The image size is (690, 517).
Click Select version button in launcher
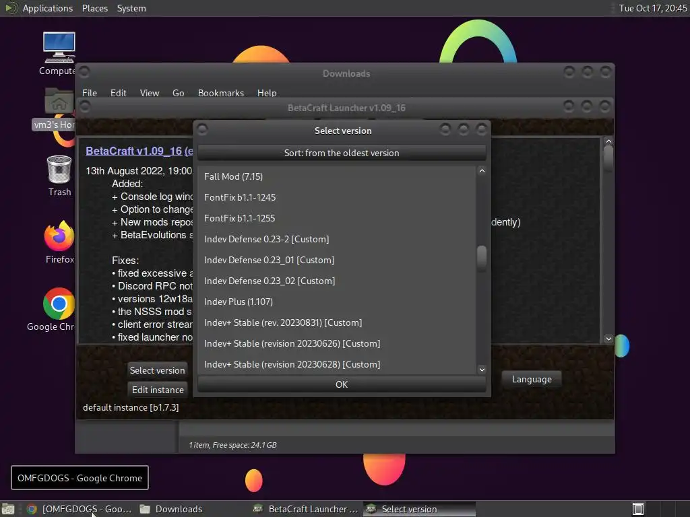pyautogui.click(x=157, y=370)
